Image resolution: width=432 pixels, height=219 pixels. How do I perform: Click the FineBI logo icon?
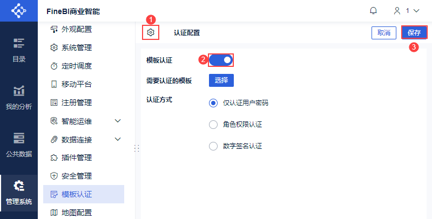[x=18, y=10]
